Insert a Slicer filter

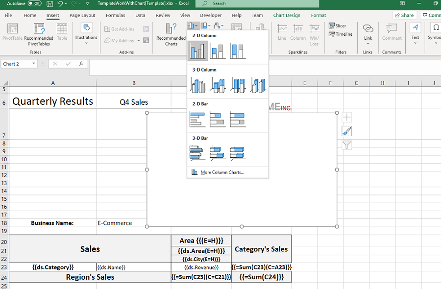338,26
